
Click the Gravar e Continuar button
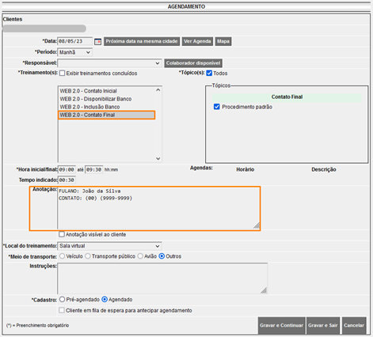pos(281,325)
